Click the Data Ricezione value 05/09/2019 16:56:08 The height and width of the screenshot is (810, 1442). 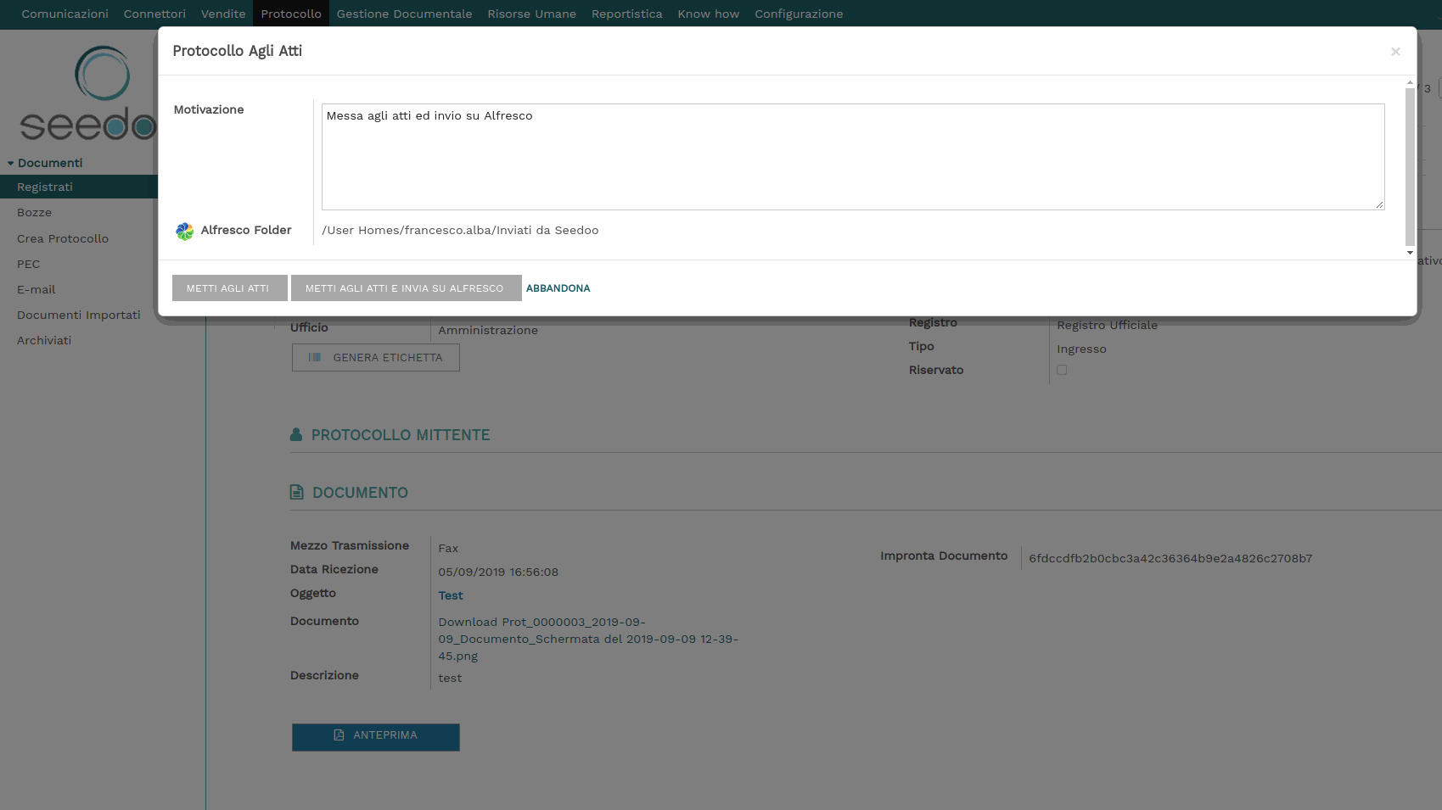498,572
